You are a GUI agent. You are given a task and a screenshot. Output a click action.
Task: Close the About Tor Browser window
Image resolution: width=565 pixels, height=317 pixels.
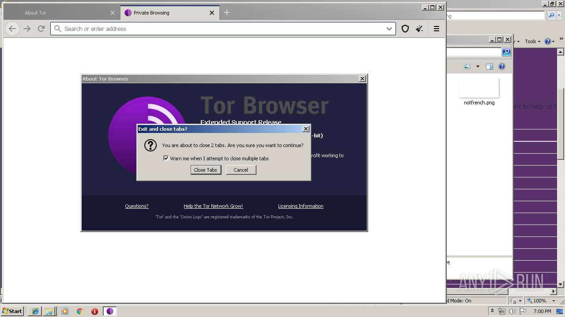362,79
